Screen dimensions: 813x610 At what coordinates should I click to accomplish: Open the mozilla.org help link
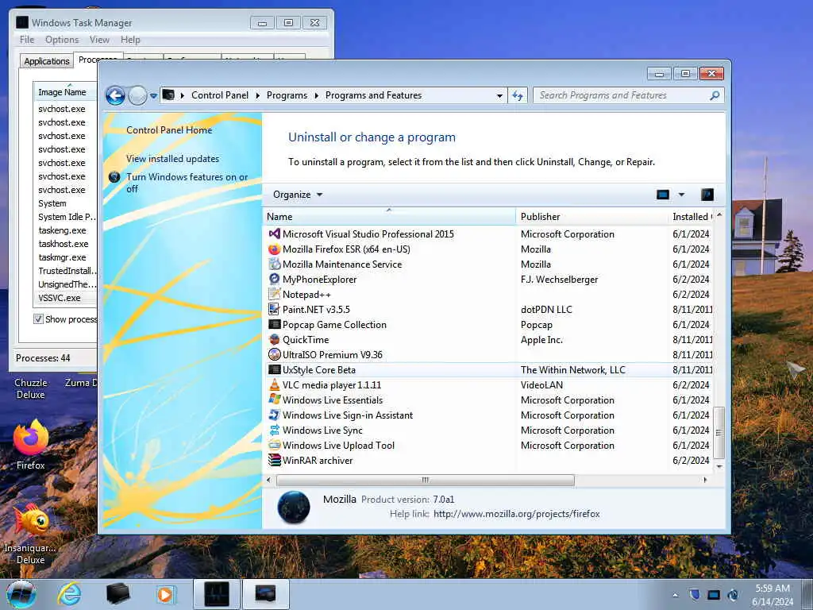pos(516,514)
